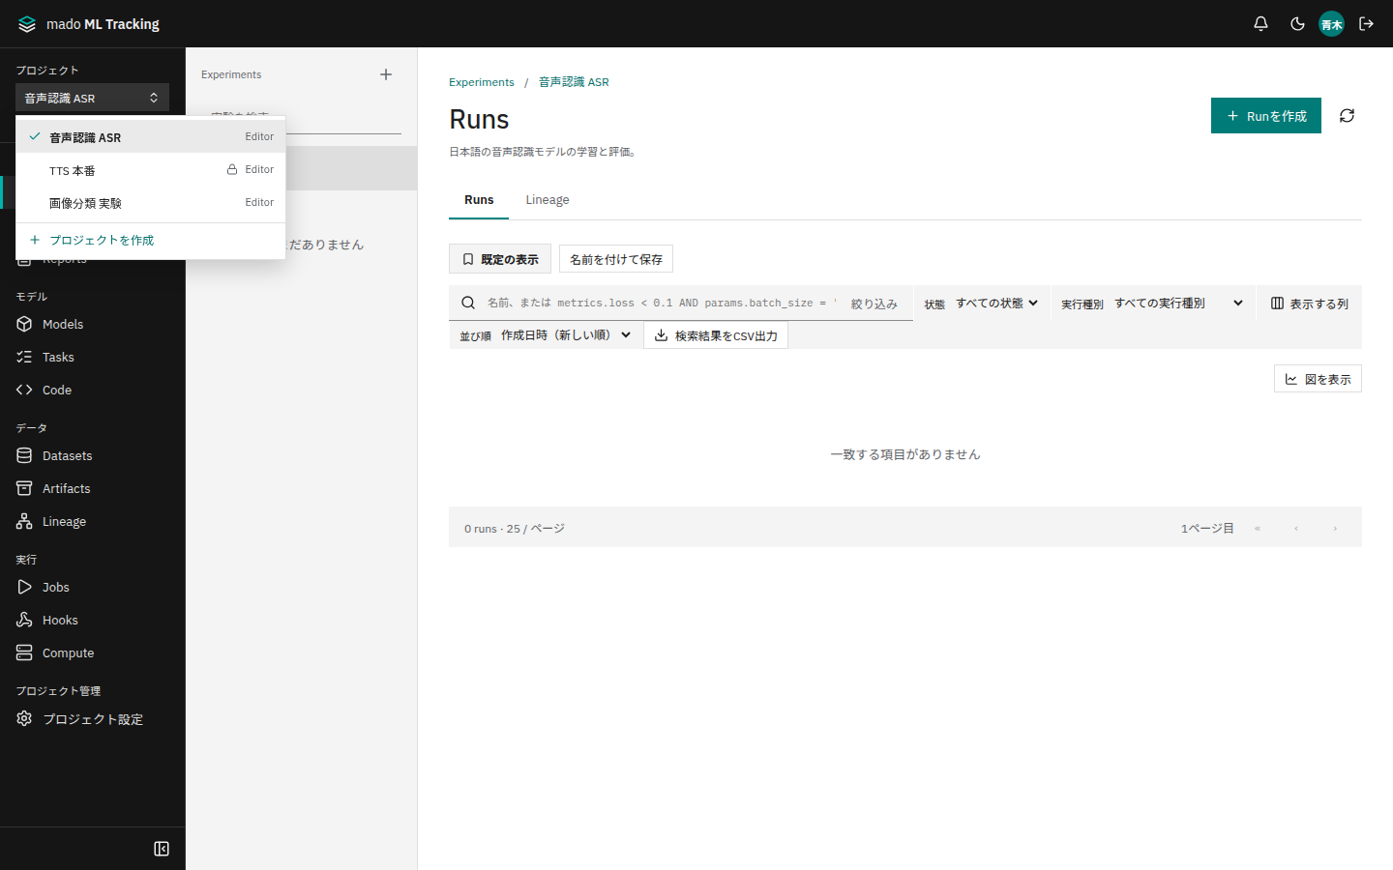Focus the runs search query field
1393x870 pixels.
coord(661,303)
